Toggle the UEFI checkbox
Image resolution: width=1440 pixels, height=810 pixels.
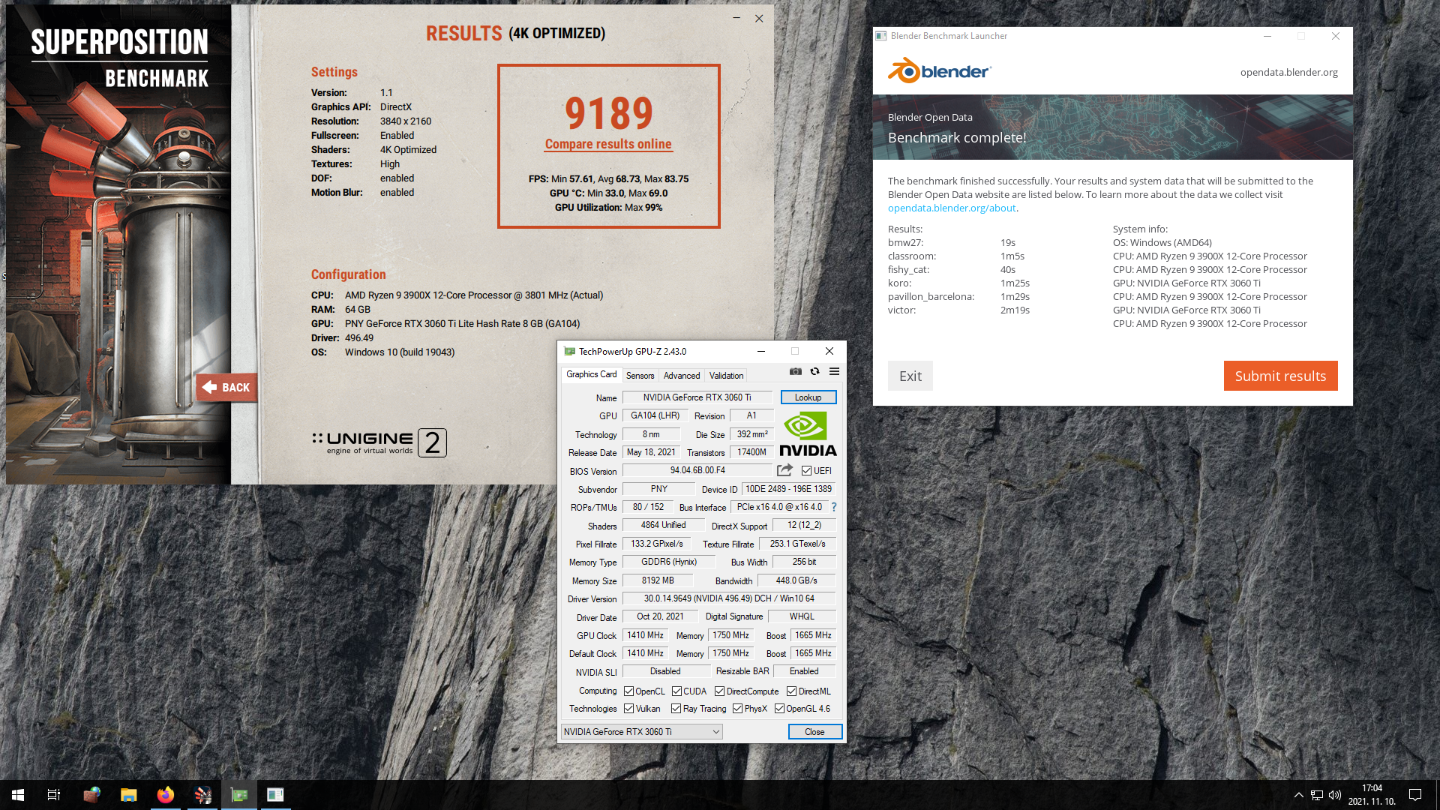click(806, 471)
